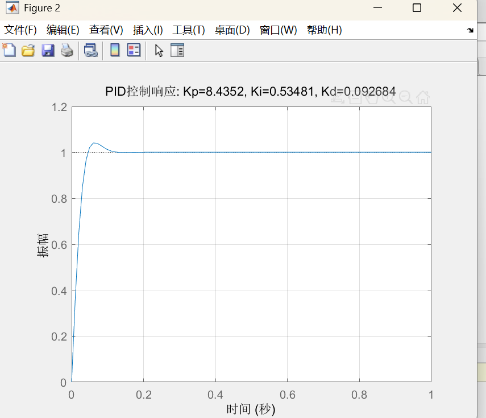Create a new figure with the toolbar icon
486x418 pixels.
(x=9, y=50)
